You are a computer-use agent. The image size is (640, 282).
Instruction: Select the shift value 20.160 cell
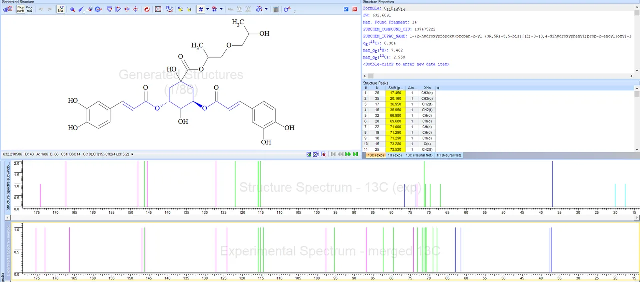[x=396, y=98]
